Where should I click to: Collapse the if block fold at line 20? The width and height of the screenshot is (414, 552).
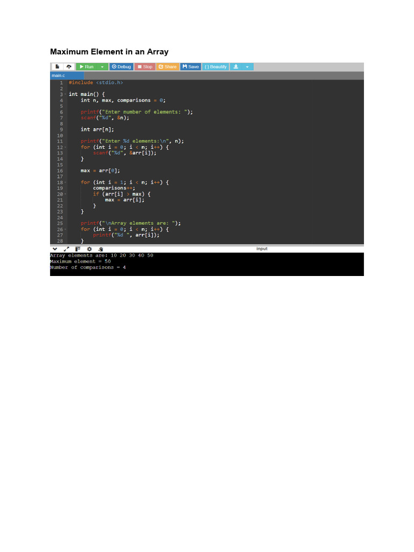point(65,194)
